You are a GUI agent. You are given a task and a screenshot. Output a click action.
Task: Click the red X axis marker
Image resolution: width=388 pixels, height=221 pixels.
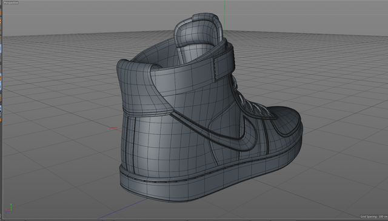113,128
